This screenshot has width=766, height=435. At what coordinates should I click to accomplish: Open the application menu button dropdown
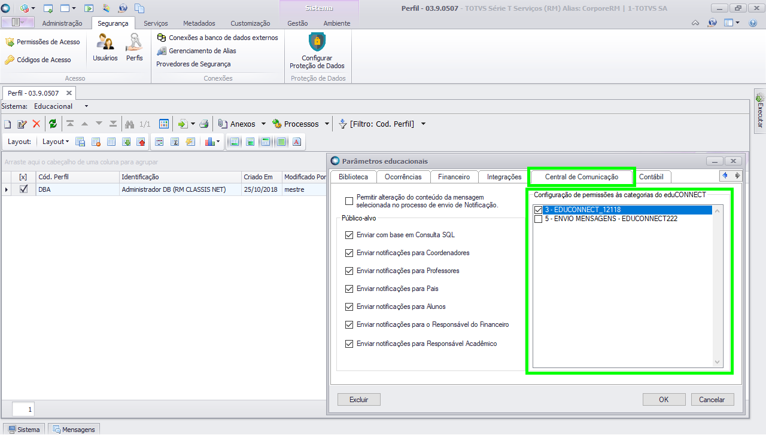click(19, 23)
